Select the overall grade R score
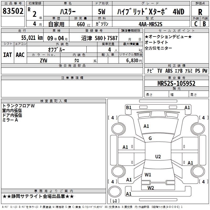 [x=200, y=12]
